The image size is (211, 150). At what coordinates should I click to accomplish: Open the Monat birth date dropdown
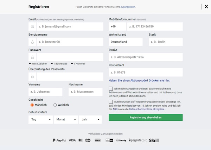[66, 119]
